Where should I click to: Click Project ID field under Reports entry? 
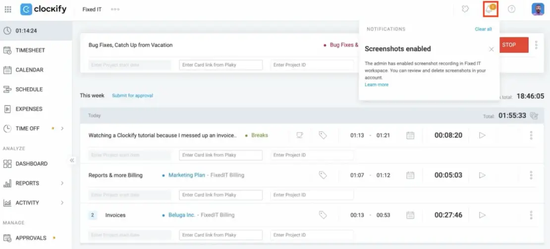click(312, 195)
